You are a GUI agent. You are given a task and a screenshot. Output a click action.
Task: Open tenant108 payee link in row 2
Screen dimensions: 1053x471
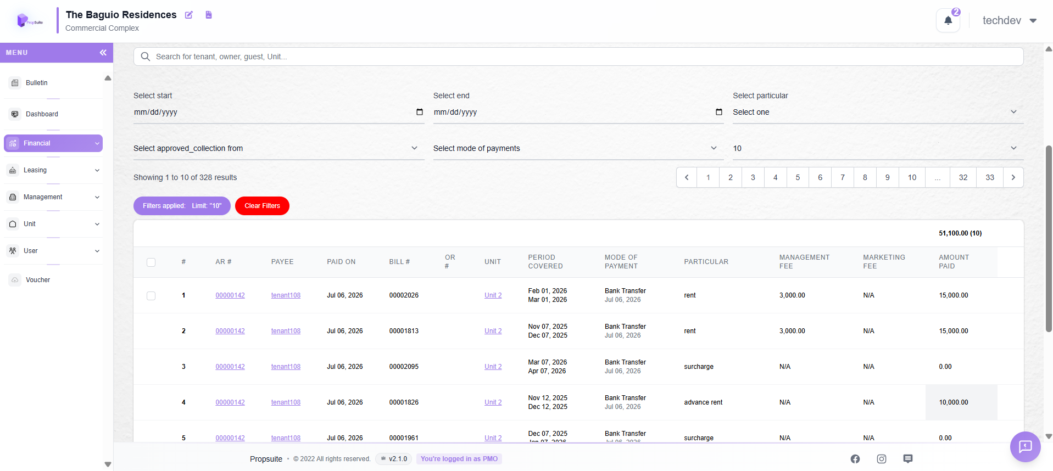(x=286, y=331)
